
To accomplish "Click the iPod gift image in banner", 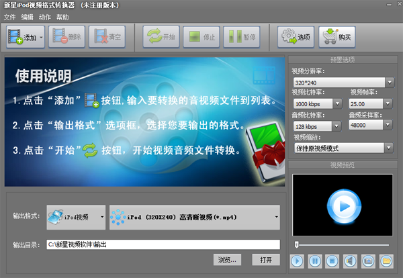I will [265, 152].
